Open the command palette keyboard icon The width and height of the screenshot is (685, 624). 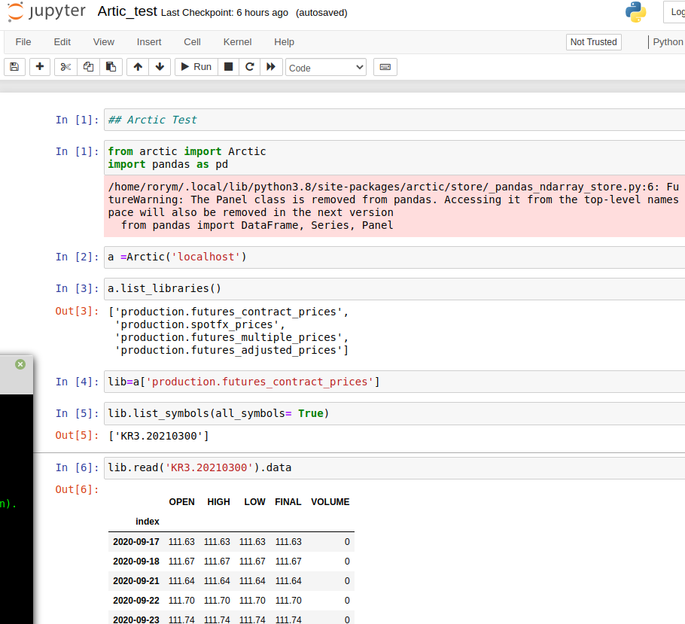(x=385, y=67)
